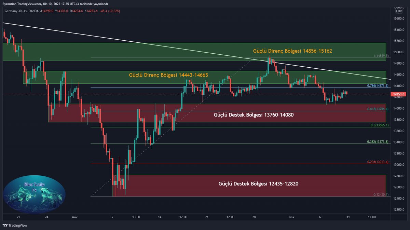Click the Mar label on the time axis

tap(75, 217)
